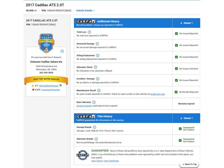Click Title History section title

(105, 116)
